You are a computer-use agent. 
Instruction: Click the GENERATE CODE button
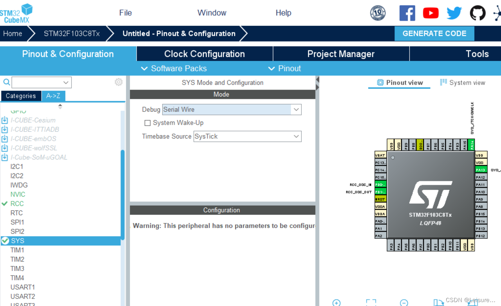pyautogui.click(x=434, y=34)
